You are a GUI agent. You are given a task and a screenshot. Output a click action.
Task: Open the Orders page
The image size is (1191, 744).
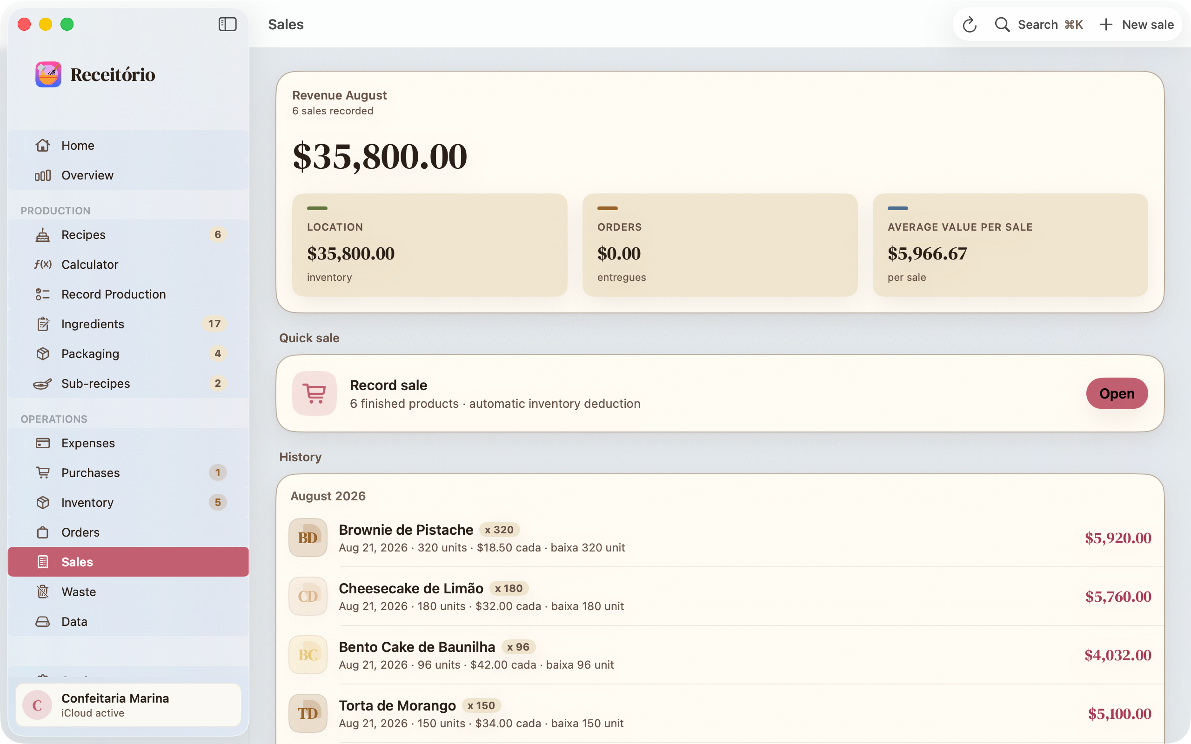[128, 532]
